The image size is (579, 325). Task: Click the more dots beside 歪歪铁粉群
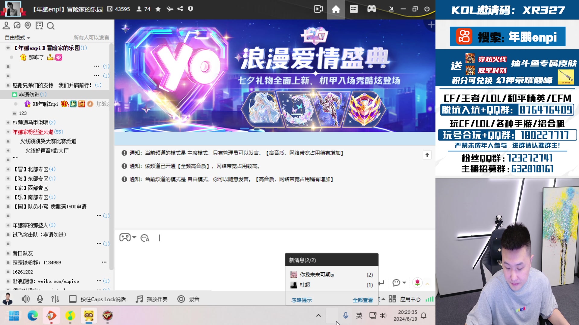104,262
